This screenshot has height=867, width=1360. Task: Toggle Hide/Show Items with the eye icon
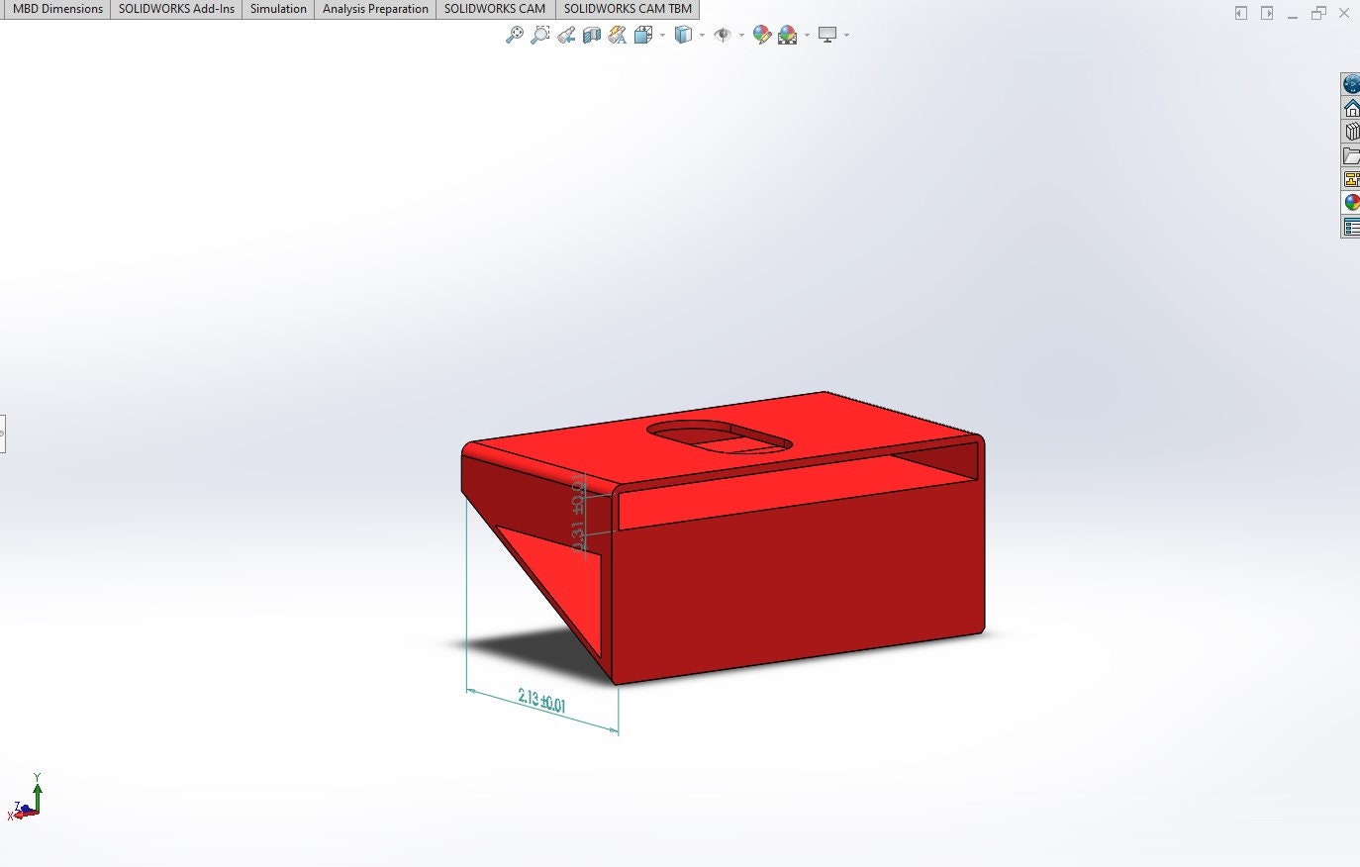pyautogui.click(x=725, y=35)
